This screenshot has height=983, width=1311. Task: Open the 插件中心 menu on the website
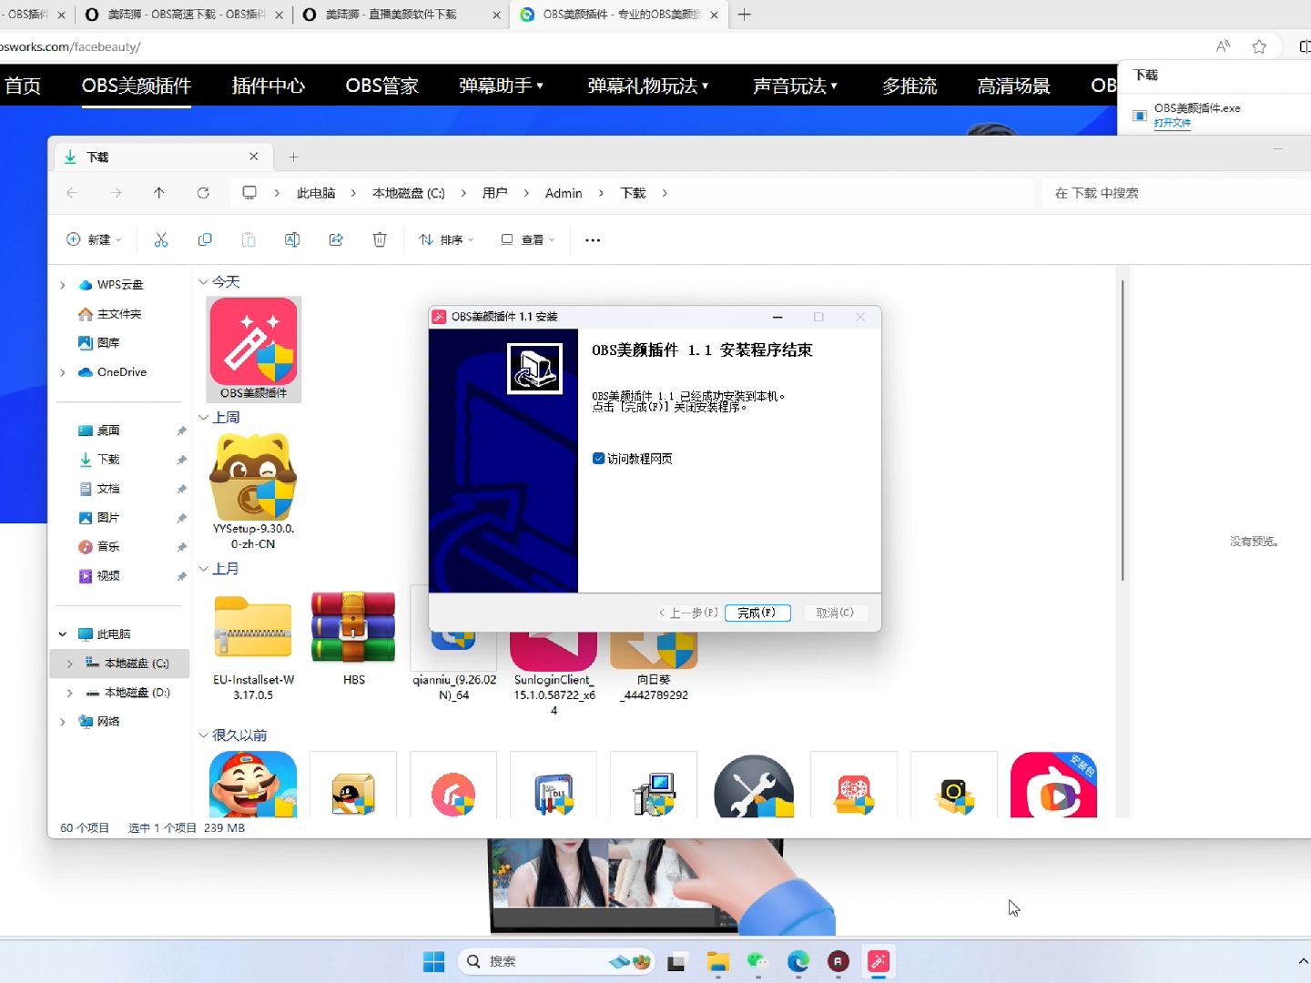(x=269, y=86)
